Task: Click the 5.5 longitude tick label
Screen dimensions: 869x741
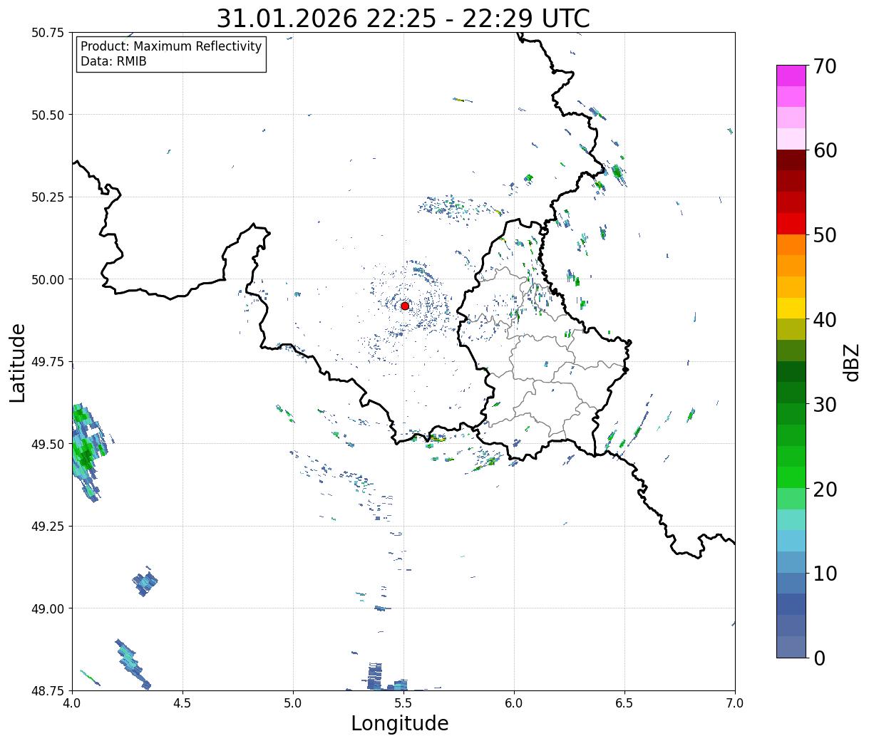Action: (403, 703)
